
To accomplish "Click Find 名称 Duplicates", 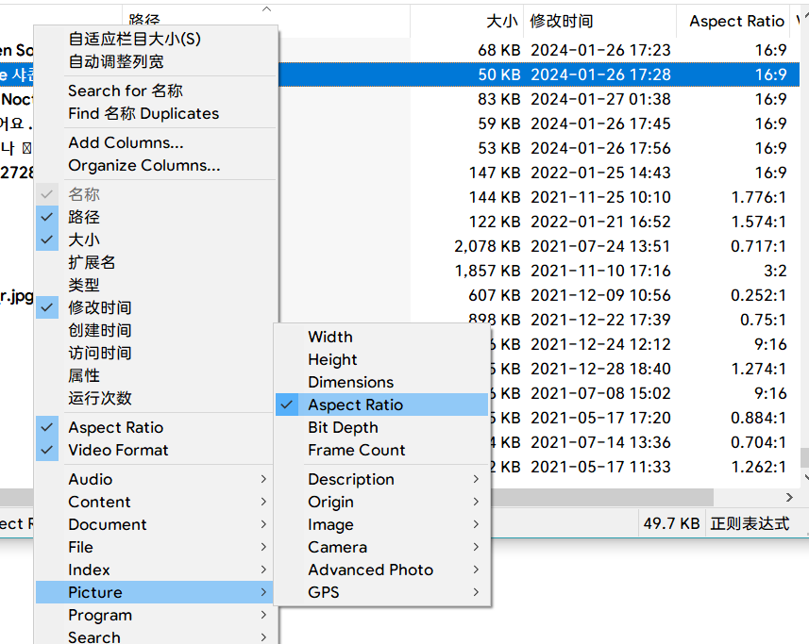I will pyautogui.click(x=143, y=113).
